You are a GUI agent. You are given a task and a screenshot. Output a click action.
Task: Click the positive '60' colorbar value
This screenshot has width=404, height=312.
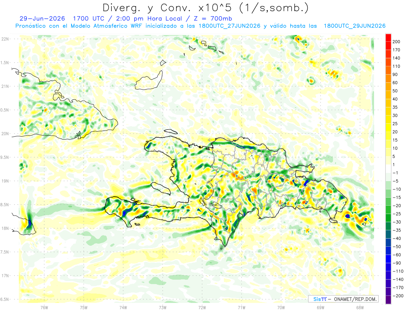point(395,83)
